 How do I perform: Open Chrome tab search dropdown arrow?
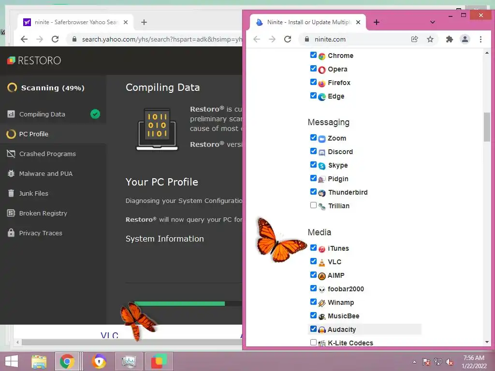tap(433, 22)
